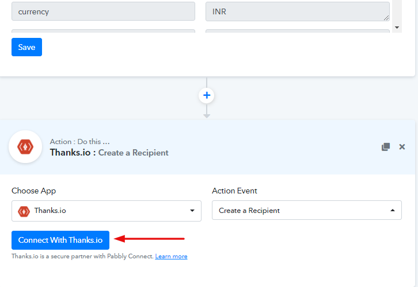Clone the Thanks.io action step
This screenshot has height=287, width=418.
386,147
